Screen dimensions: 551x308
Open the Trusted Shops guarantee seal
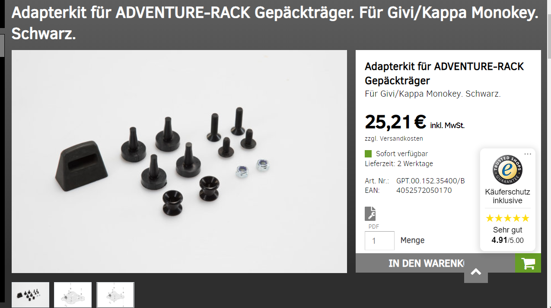click(x=507, y=169)
